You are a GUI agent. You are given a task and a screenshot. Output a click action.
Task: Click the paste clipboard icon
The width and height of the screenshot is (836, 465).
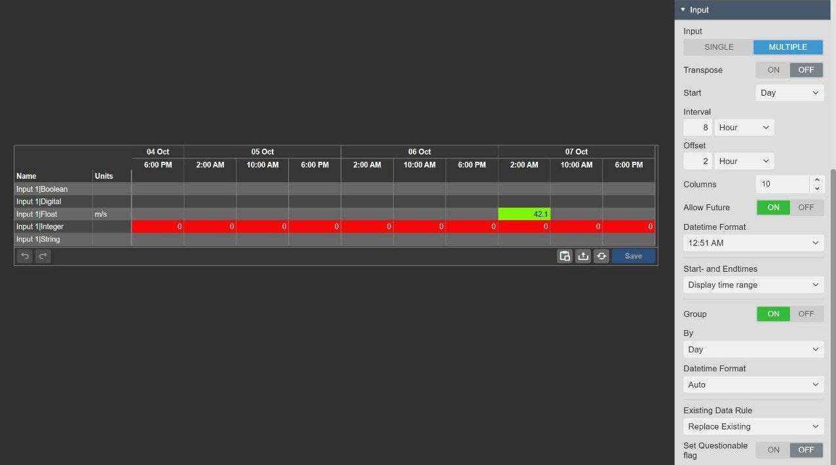[565, 256]
